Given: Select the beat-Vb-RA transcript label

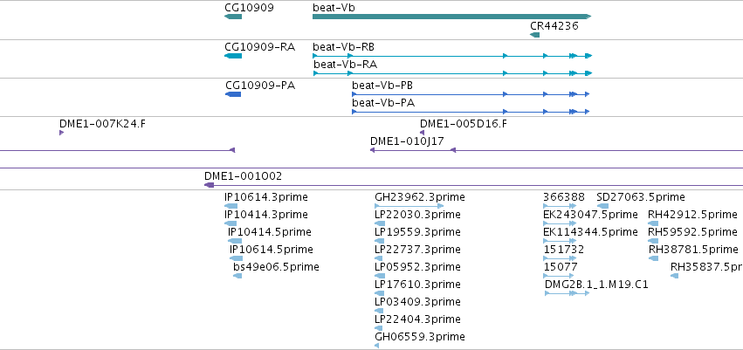Looking at the screenshot, I should 346,65.
